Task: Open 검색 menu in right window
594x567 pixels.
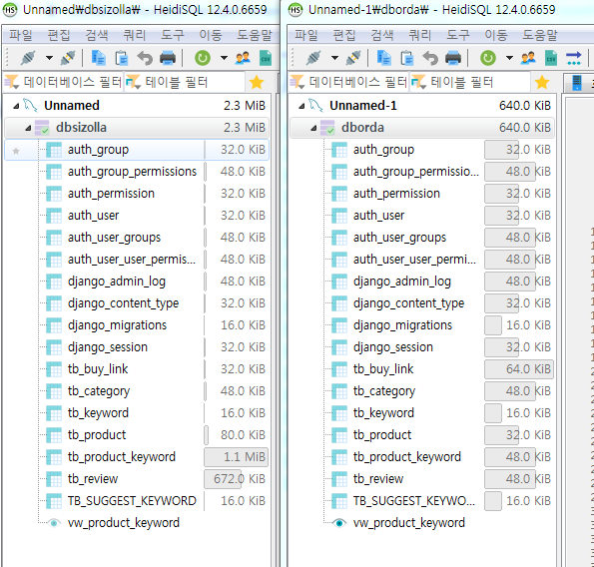Action: (382, 35)
